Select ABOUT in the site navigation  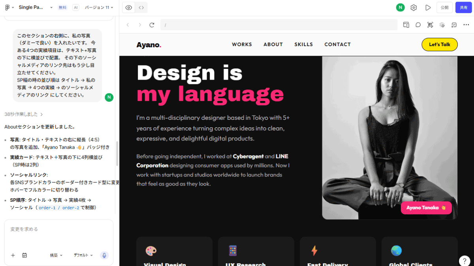273,45
